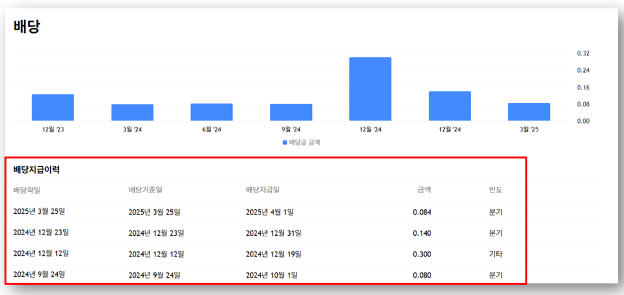
Task: Click the 3월 '24 x-axis label
Action: pyautogui.click(x=132, y=129)
